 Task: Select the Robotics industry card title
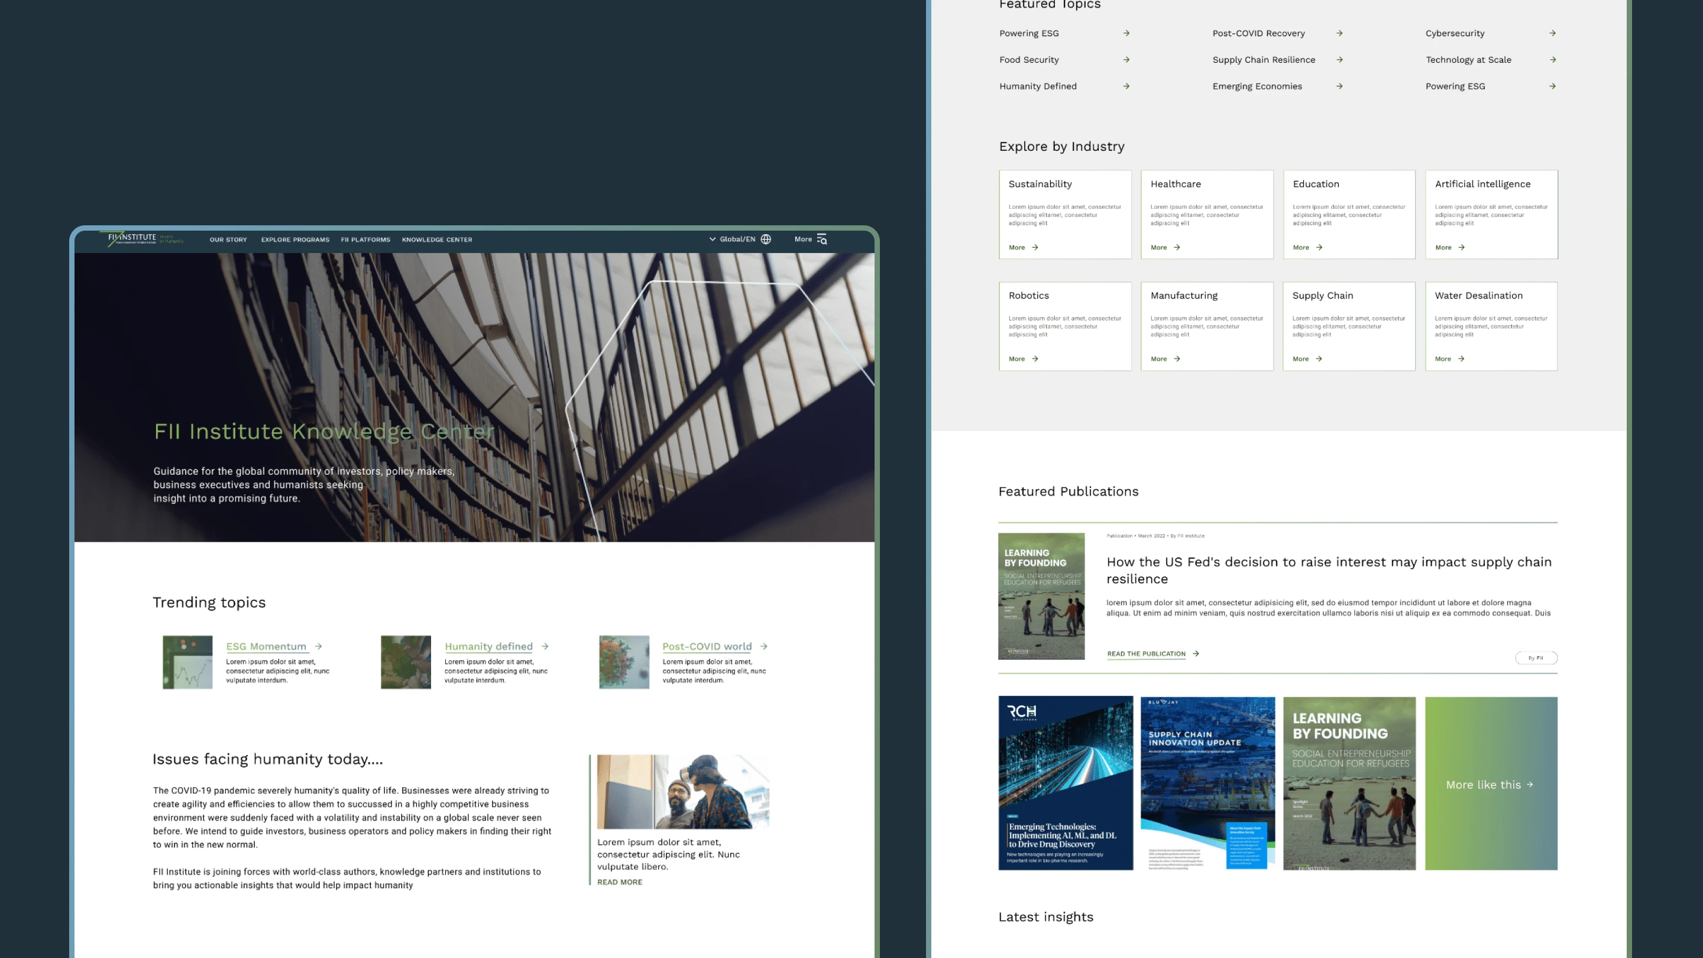pos(1029,296)
